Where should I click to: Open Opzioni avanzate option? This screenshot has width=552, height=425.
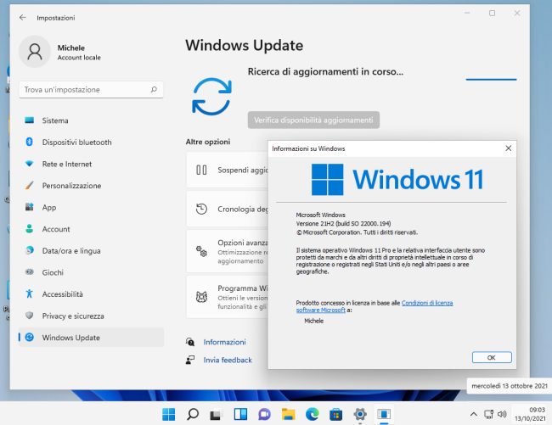228,251
